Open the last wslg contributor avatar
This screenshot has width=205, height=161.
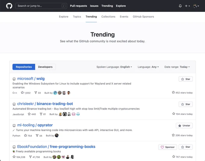(69, 93)
